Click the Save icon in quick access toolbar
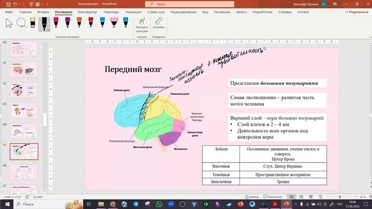 click(8, 4)
